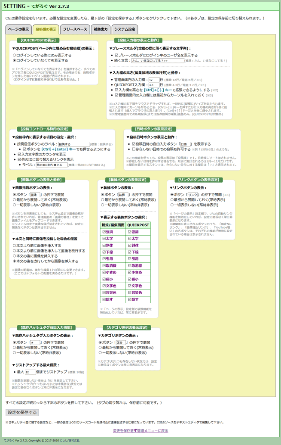This screenshot has height=445, width=281.
Task: Open the システム設定 tab
Action: pos(125,29)
